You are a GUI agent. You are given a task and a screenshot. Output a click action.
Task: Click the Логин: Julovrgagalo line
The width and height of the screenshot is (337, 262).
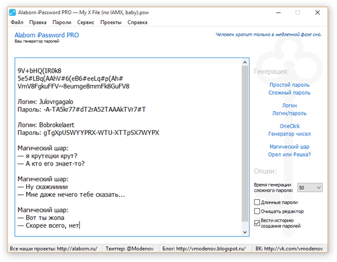point(45,102)
